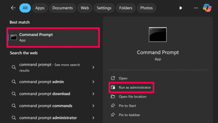Click the pin icon beside Pin to Start
The height and width of the screenshot is (123, 218).
113,105
